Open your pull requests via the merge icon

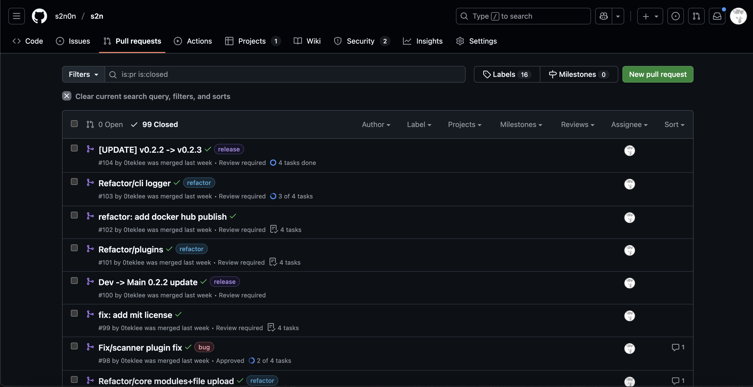coord(697,16)
